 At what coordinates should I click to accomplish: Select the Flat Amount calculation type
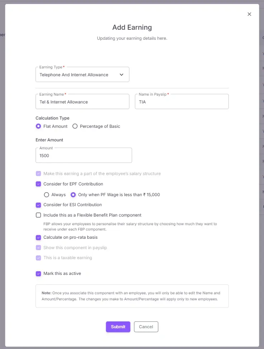(x=38, y=126)
